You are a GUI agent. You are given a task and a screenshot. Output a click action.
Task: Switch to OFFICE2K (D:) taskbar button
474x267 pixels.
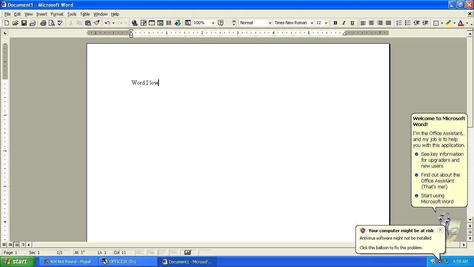point(128,261)
